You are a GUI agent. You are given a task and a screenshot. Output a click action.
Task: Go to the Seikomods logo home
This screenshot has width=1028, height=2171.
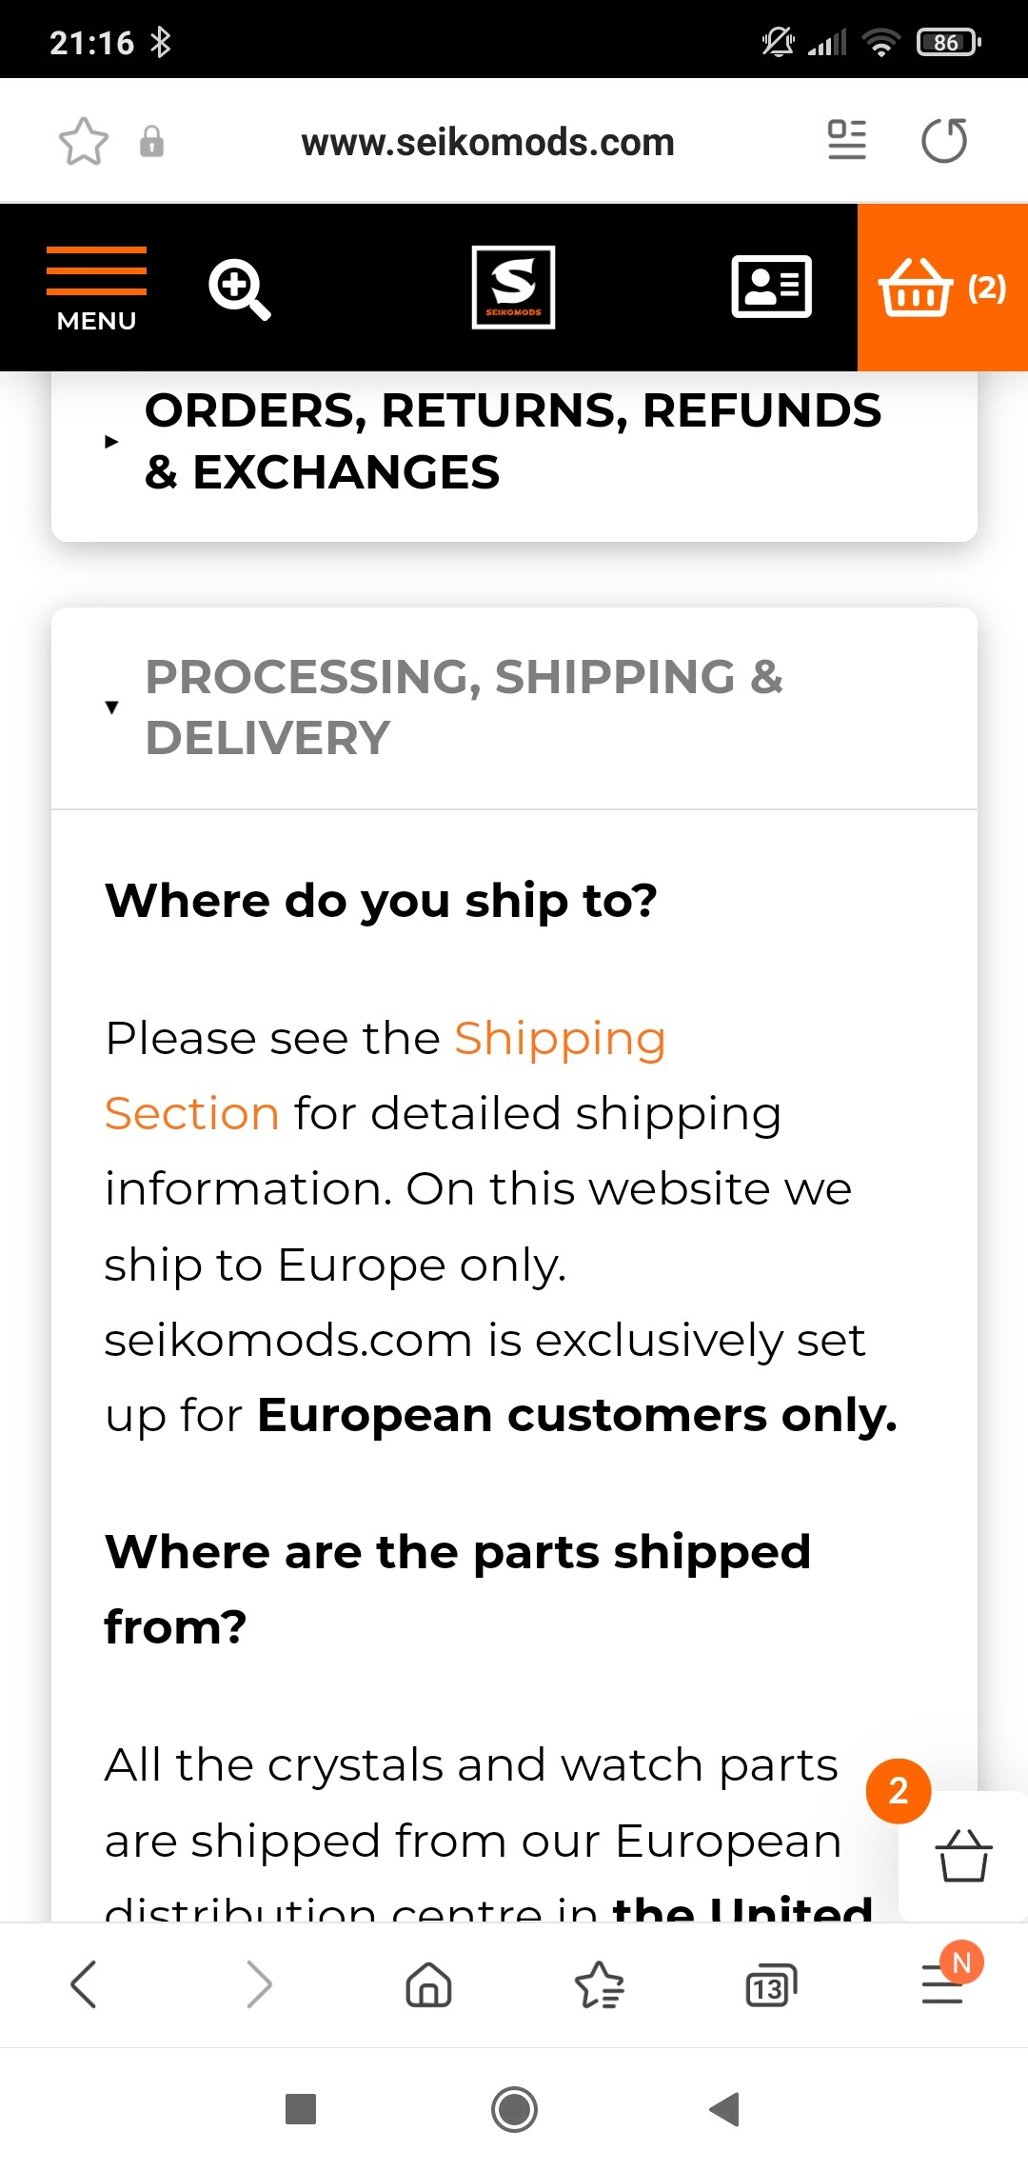click(513, 288)
